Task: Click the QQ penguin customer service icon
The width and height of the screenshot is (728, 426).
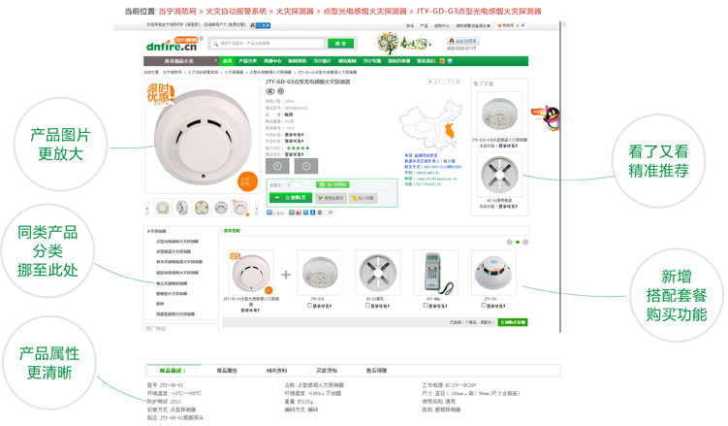Action: [x=552, y=116]
